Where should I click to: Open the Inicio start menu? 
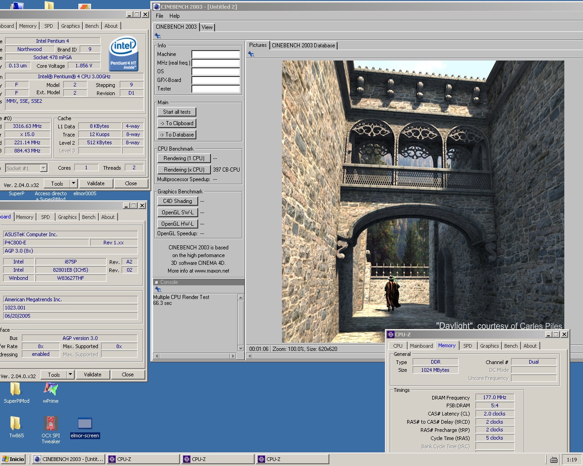tap(13, 459)
